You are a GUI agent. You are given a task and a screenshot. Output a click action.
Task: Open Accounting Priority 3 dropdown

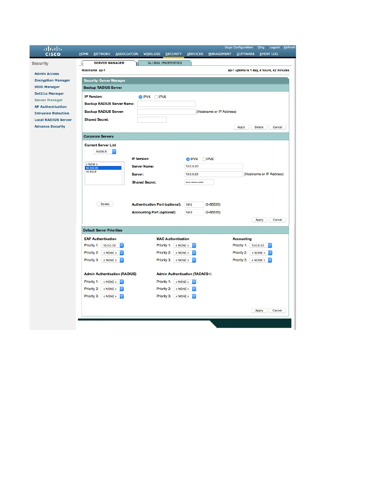coord(261,260)
